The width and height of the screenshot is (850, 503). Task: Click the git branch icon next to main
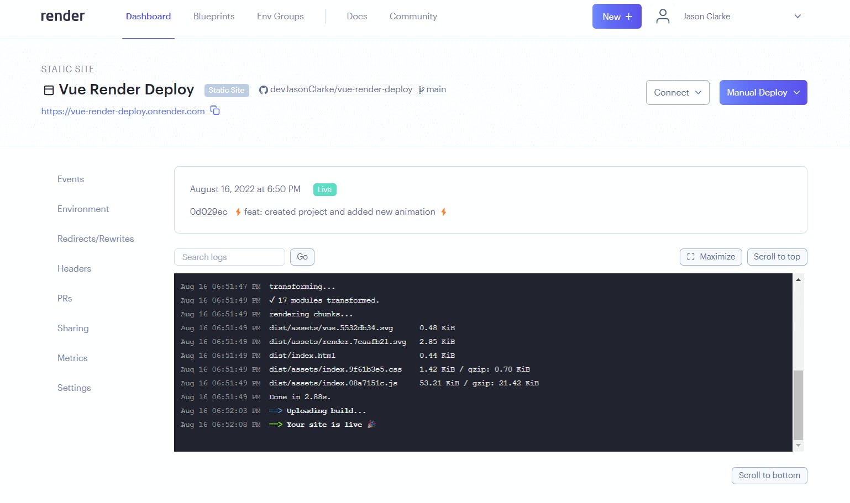pos(421,90)
